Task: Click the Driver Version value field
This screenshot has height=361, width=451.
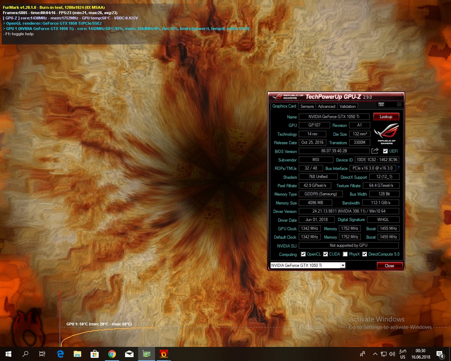Action: tap(349, 211)
